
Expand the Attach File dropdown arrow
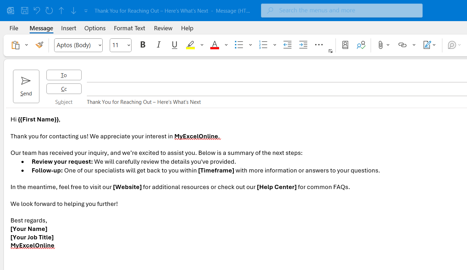point(388,45)
